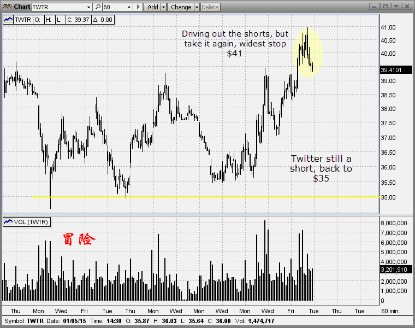Click the 60 min. label on the time axis
Image resolution: width=415 pixels, height=328 pixels.
(x=390, y=311)
